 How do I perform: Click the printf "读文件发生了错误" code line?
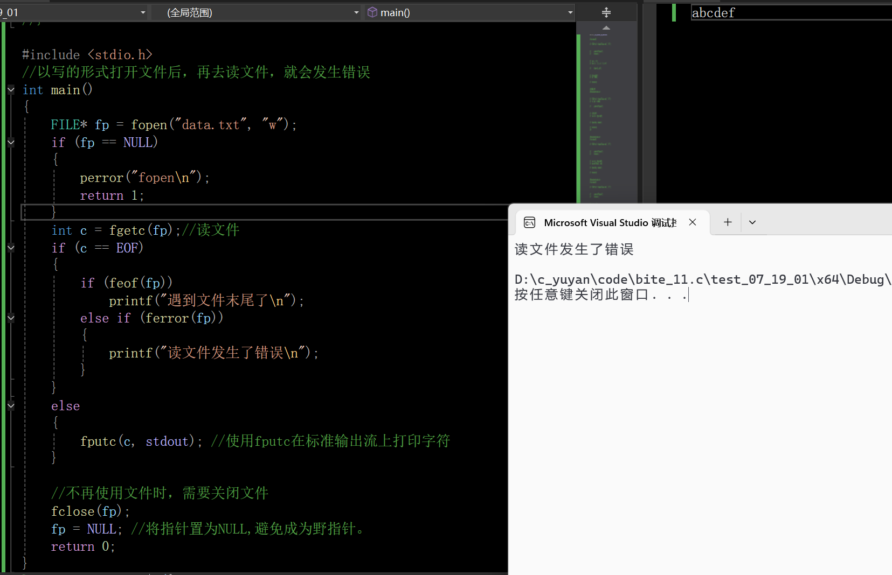pyautogui.click(x=213, y=353)
